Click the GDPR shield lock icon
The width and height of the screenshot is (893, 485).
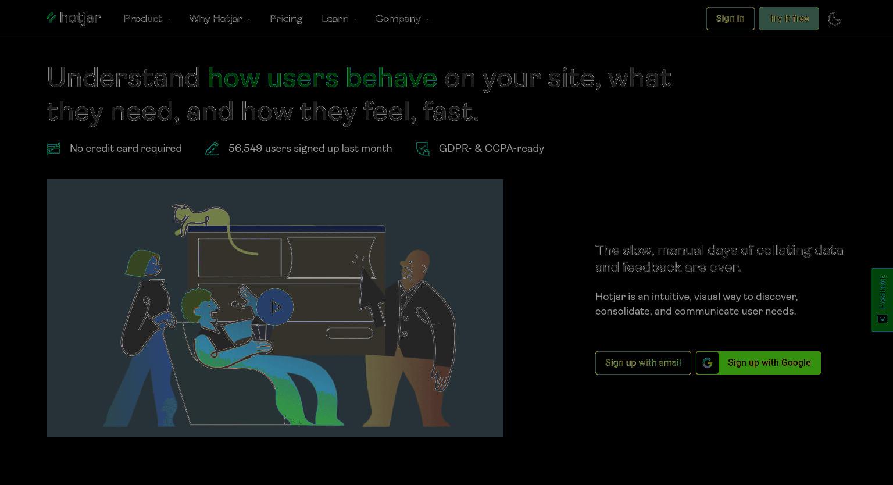click(x=423, y=149)
